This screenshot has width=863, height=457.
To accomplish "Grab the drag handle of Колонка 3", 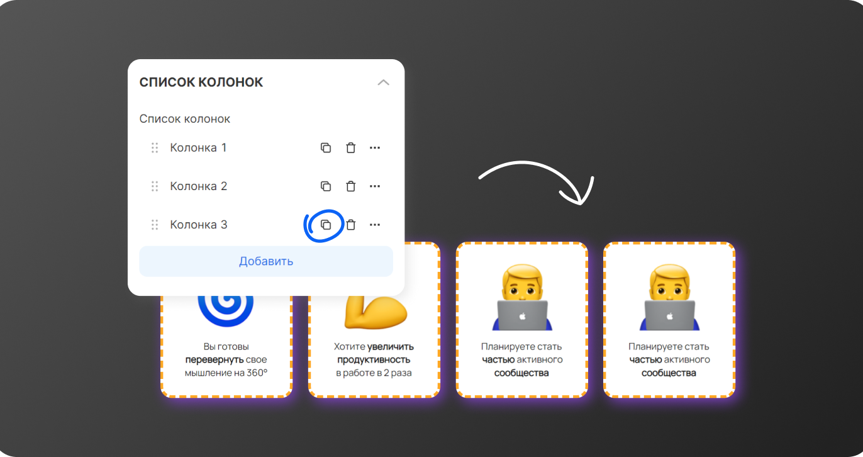I will click(155, 225).
